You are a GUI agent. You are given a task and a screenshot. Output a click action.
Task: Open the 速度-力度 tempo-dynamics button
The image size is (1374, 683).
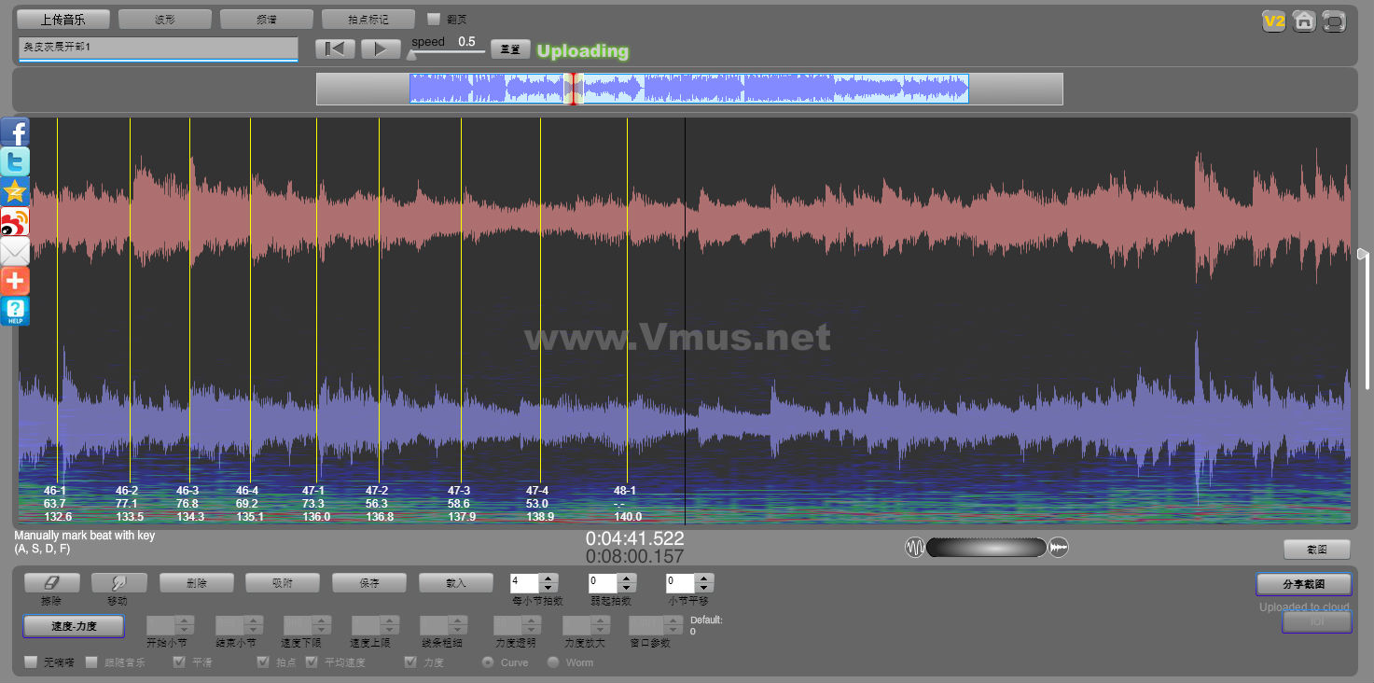click(74, 626)
